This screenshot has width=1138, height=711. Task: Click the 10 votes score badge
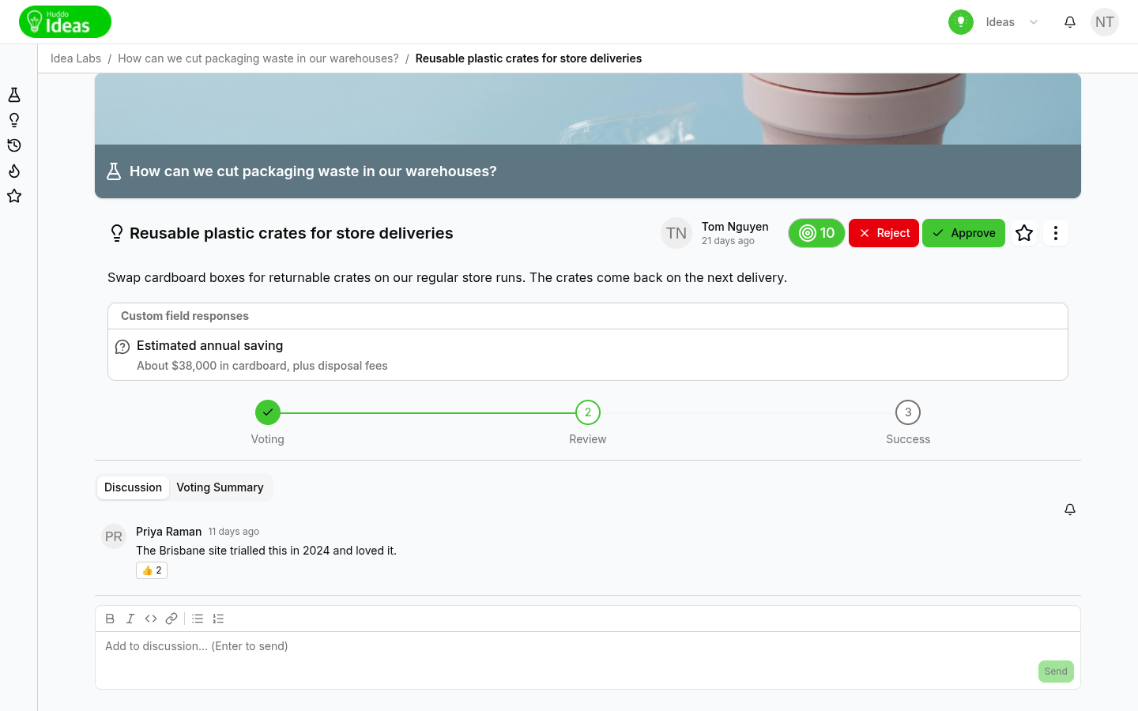[x=816, y=233]
